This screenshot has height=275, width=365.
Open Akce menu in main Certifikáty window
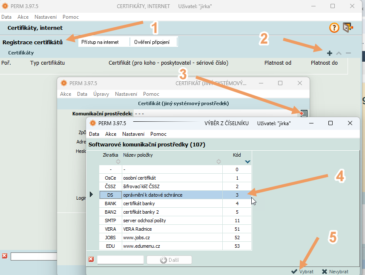[x=23, y=17]
